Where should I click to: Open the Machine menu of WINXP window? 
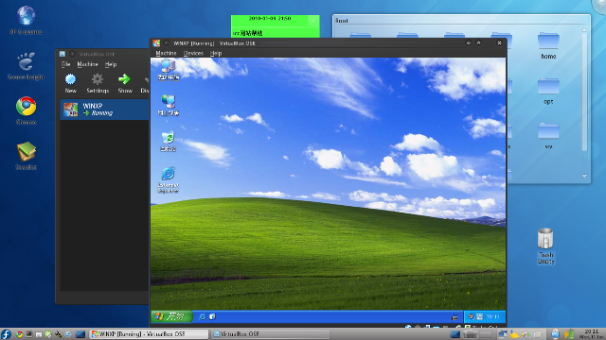(167, 53)
